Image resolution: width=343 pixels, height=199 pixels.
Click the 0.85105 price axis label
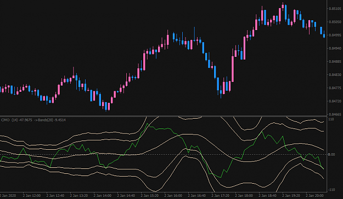[x=335, y=9]
